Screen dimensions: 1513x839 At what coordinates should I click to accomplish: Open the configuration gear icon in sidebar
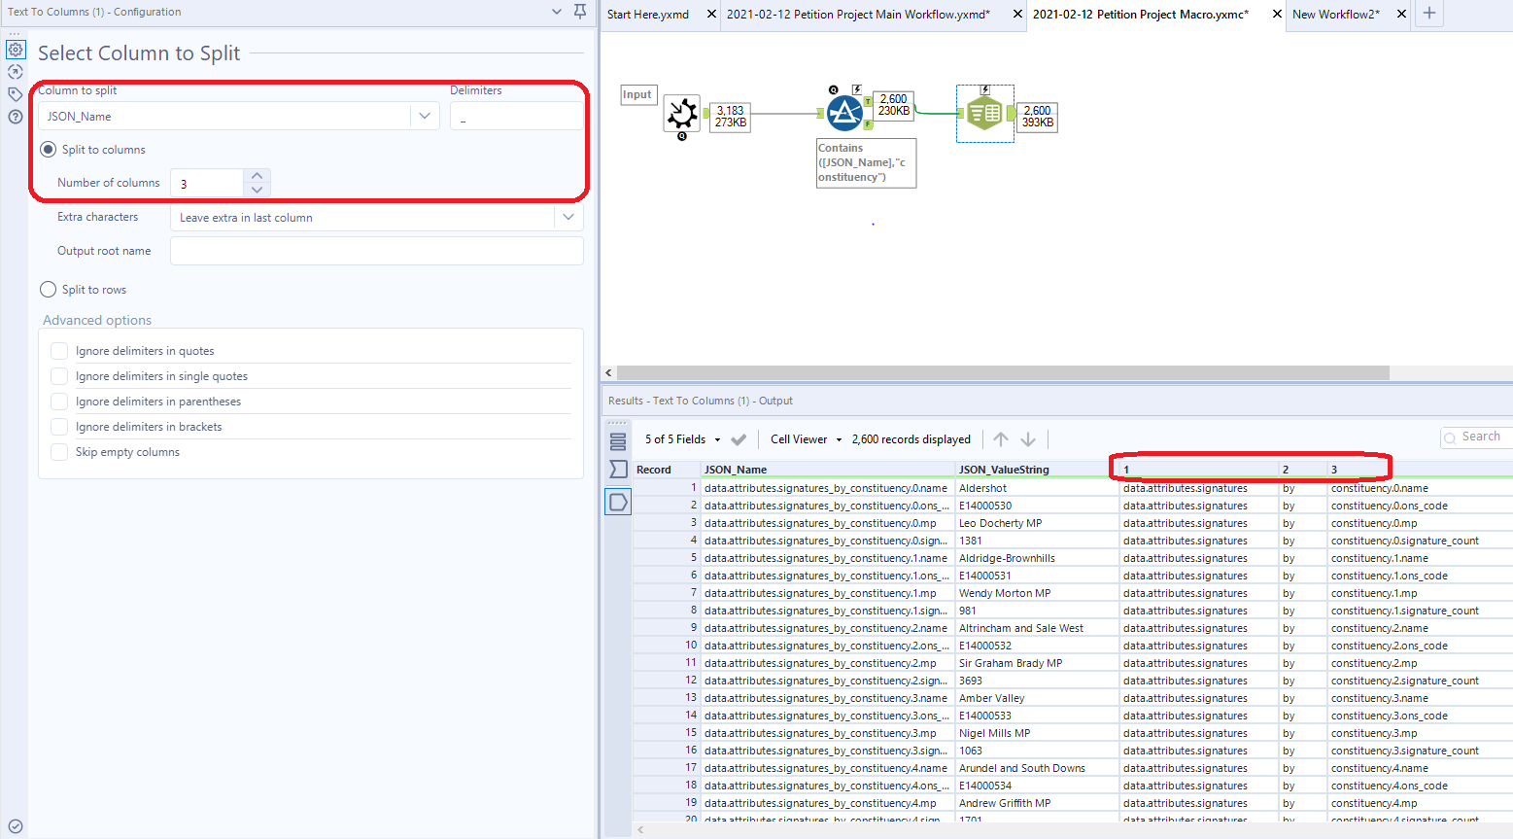tap(16, 49)
